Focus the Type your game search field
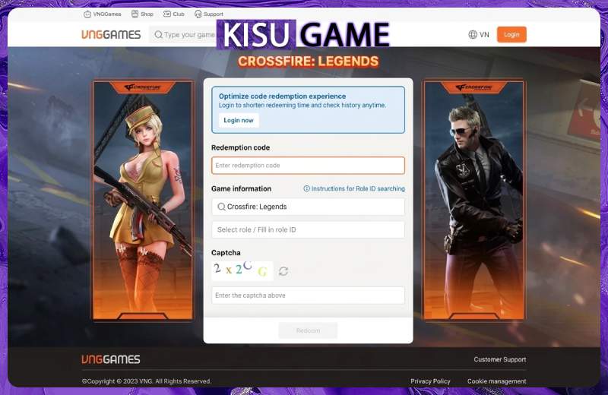The image size is (608, 395). (x=183, y=34)
